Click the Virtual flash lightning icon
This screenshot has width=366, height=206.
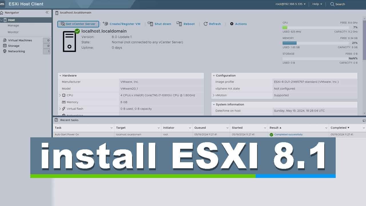click(x=64, y=109)
